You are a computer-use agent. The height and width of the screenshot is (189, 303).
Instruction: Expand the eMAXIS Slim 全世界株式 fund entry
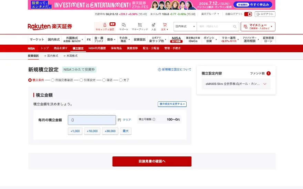coord(236,84)
